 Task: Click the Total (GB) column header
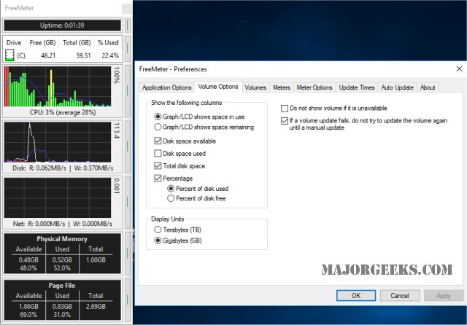click(x=77, y=42)
